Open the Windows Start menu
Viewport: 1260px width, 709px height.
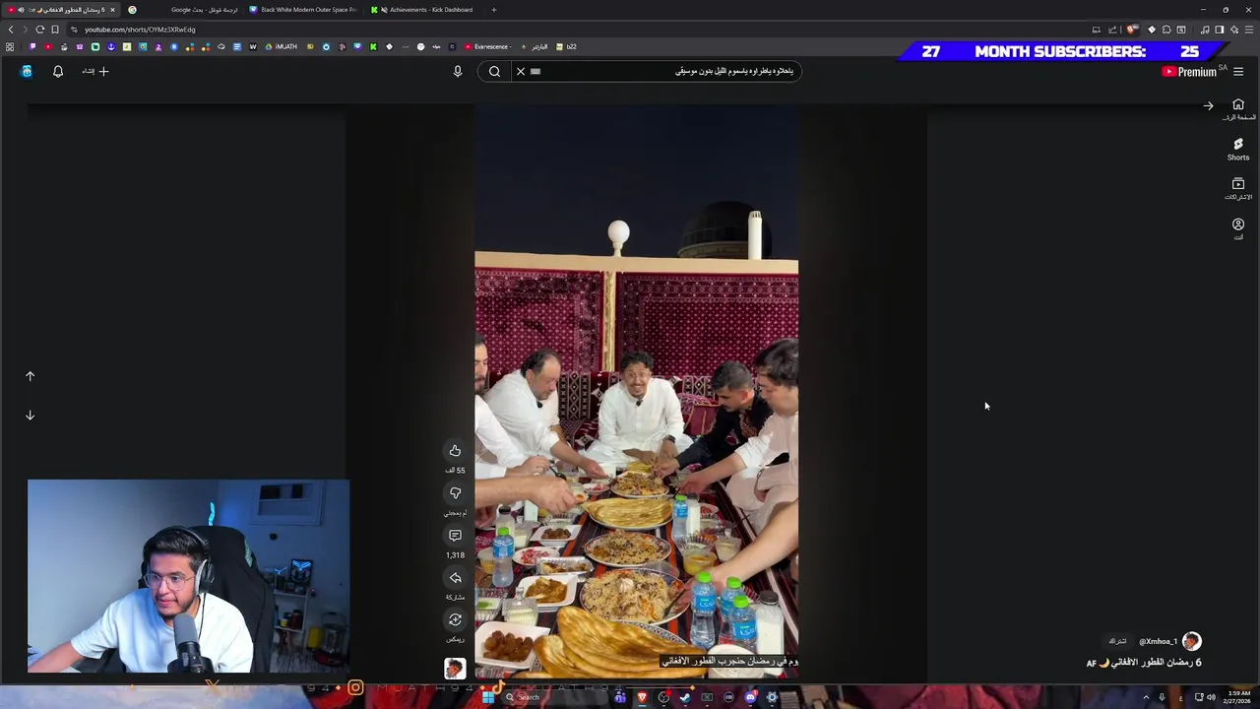click(x=487, y=697)
